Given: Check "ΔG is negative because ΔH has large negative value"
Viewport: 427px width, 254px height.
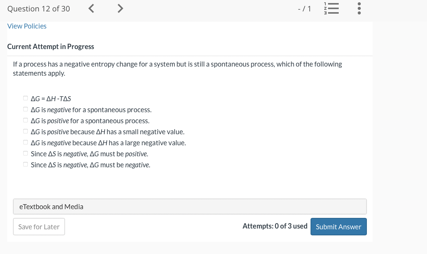Looking at the screenshot, I should (25, 142).
